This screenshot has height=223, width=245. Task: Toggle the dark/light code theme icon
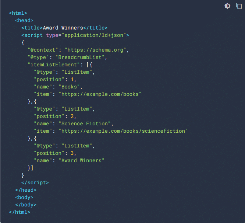(x=228, y=6)
